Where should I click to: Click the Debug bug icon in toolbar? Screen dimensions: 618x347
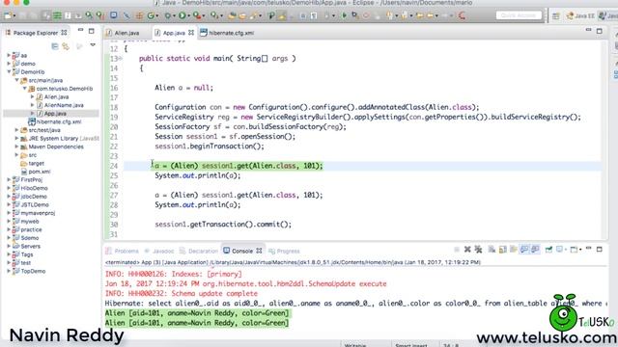(167, 15)
